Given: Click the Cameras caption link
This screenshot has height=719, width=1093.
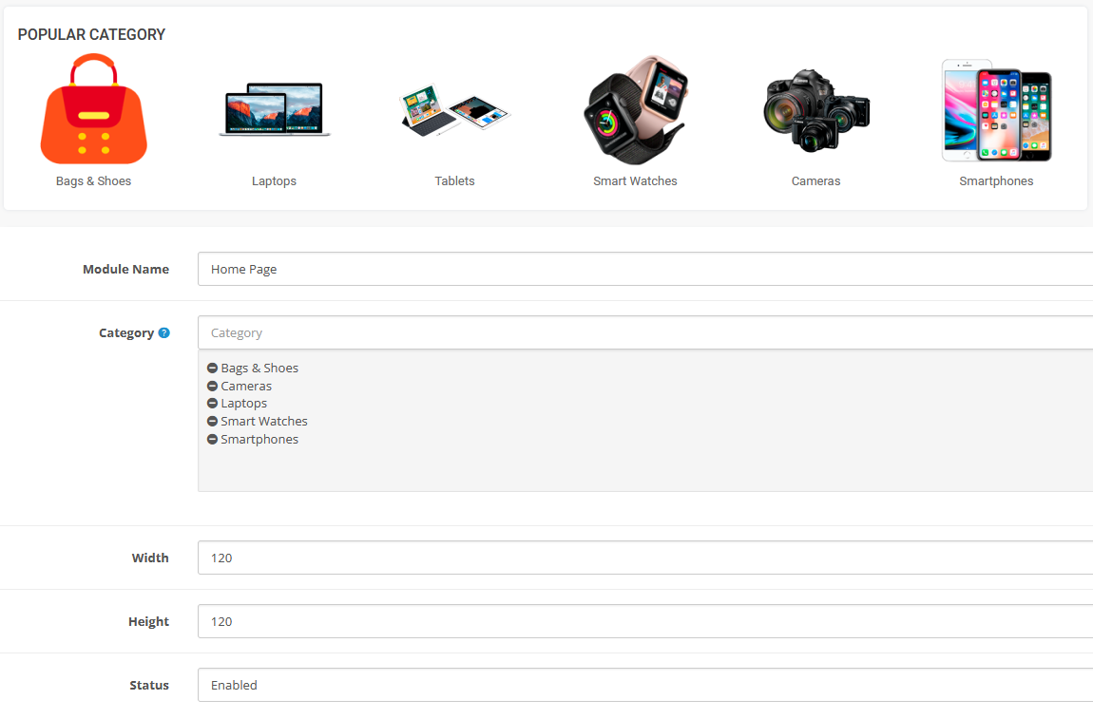Looking at the screenshot, I should pos(815,181).
